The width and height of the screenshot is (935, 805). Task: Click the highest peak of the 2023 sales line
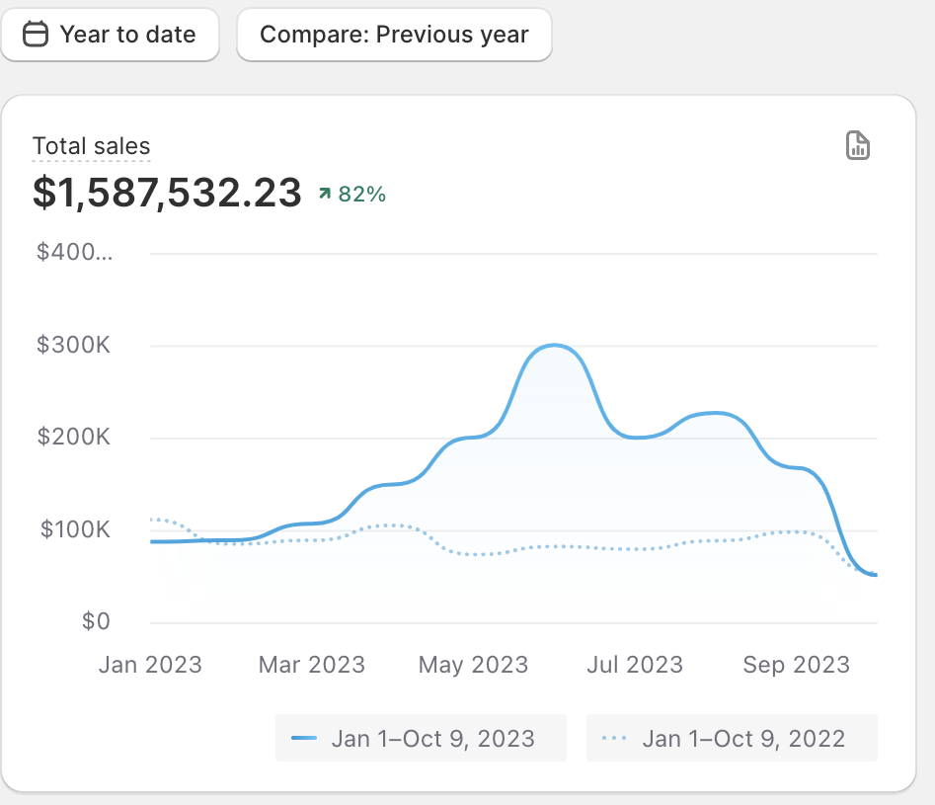point(554,345)
